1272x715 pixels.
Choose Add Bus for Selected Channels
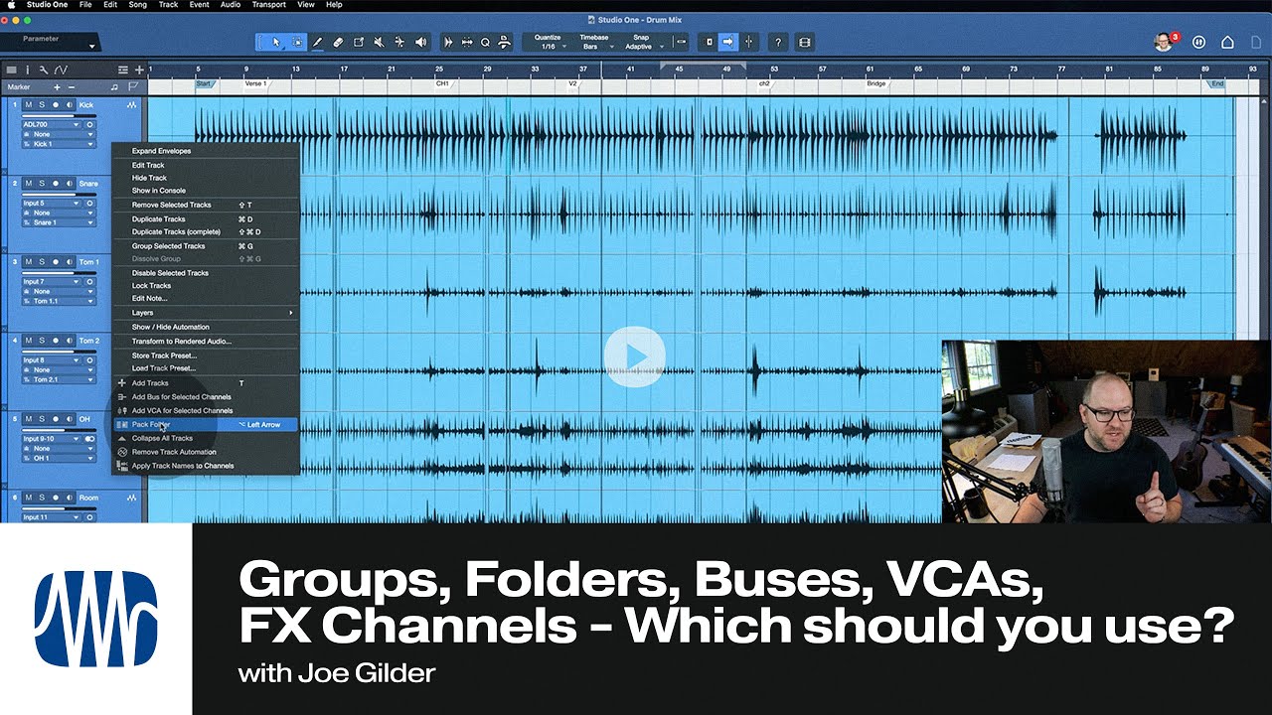[x=206, y=396]
